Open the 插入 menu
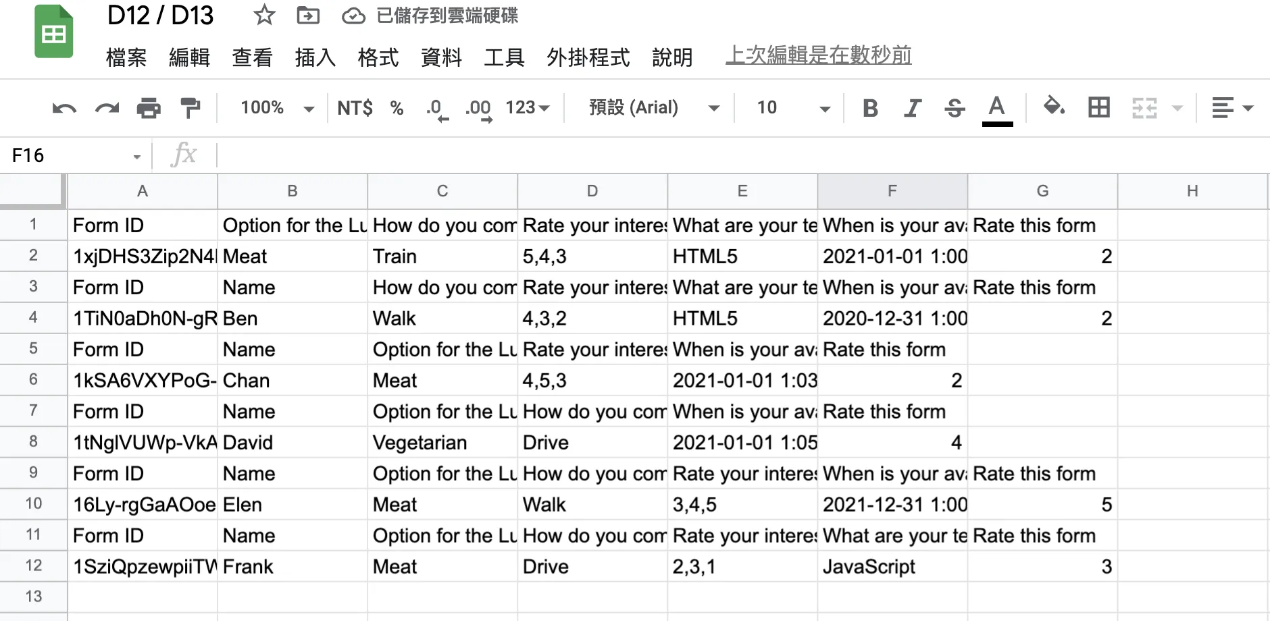1270x621 pixels. pyautogui.click(x=315, y=57)
